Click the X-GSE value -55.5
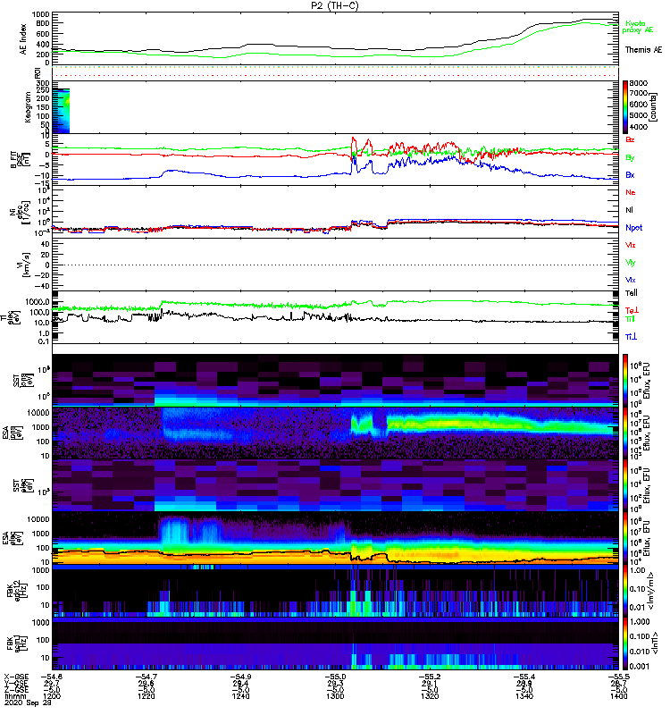 click(618, 677)
